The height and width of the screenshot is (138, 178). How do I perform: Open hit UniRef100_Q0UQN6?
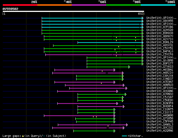click(x=160, y=91)
